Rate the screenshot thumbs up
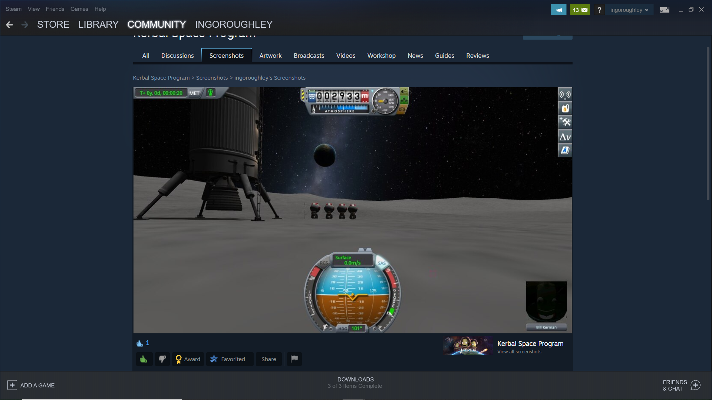This screenshot has width=712, height=400. [144, 359]
